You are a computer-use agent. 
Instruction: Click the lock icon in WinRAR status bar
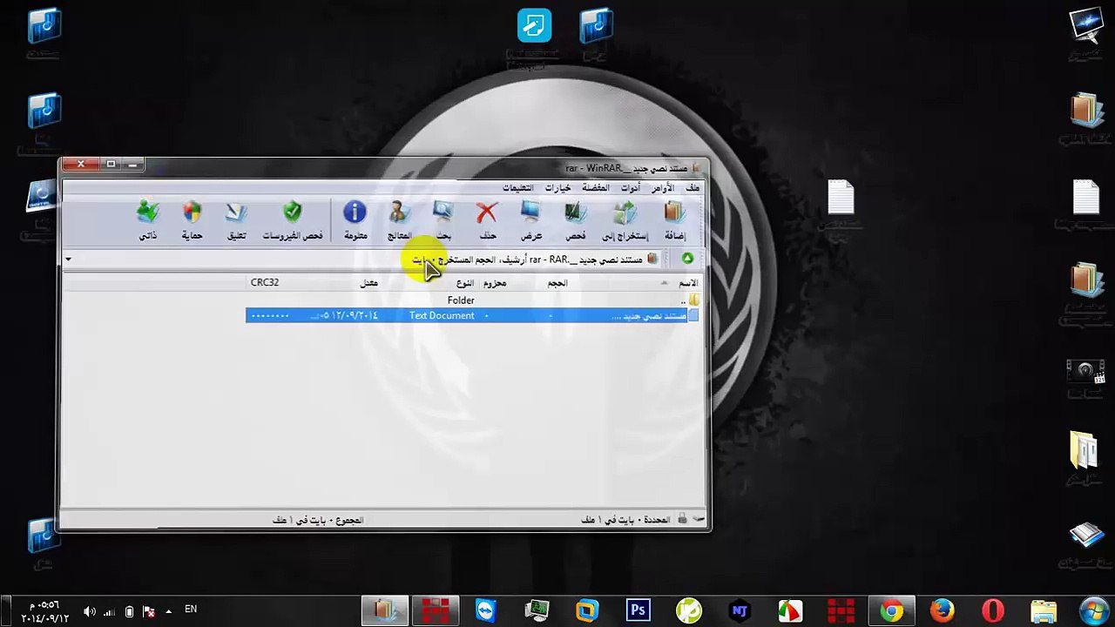coord(682,520)
